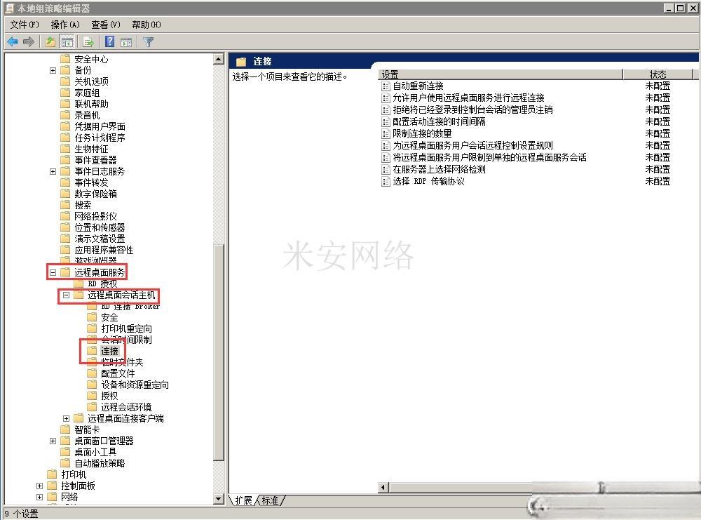This screenshot has height=520, width=701.
Task: Click the folder icon of 打印机
Action: tap(53, 474)
